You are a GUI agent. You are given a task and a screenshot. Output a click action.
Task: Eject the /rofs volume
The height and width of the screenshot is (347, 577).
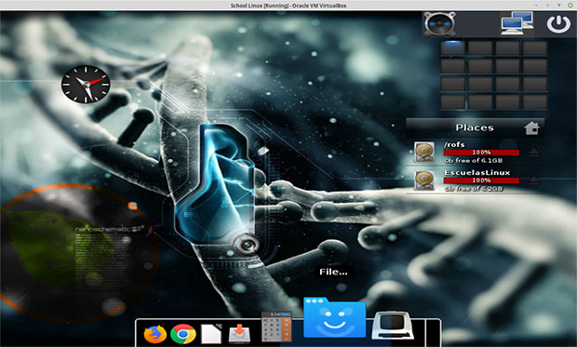[x=534, y=152]
